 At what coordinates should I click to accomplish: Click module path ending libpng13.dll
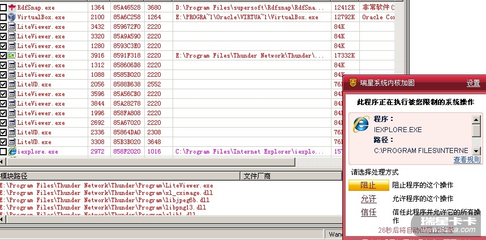[103, 207]
